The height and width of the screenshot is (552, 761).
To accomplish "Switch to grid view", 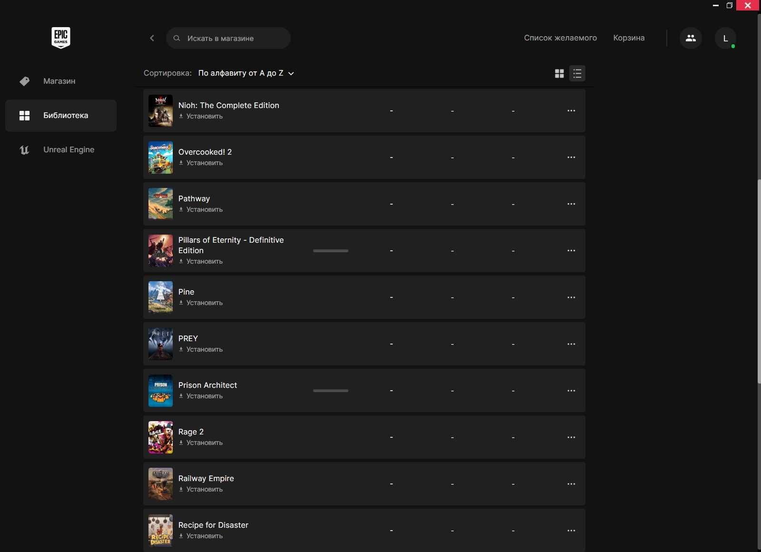I will pos(559,73).
